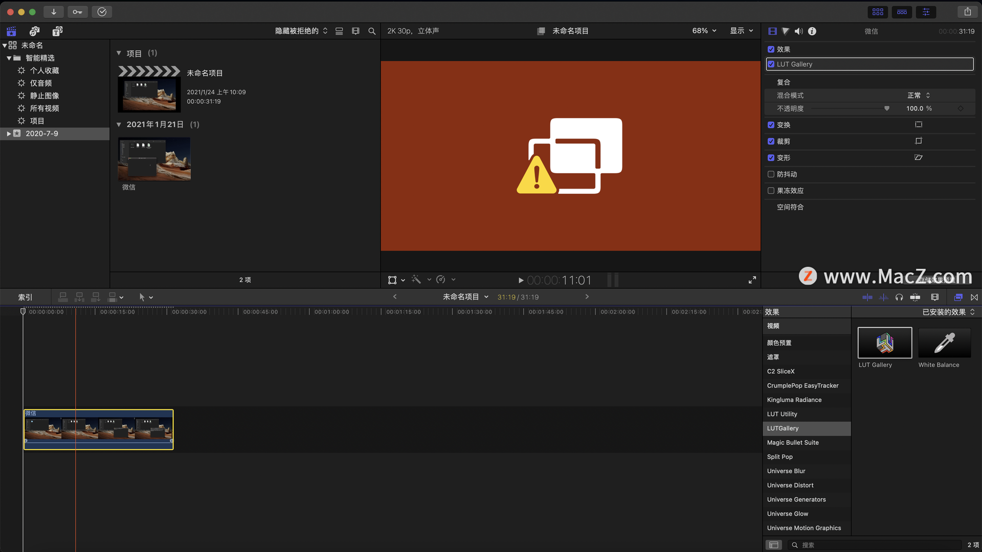Enable the 果冻效应 rolling shutter checkbox
The height and width of the screenshot is (552, 982).
[771, 191]
